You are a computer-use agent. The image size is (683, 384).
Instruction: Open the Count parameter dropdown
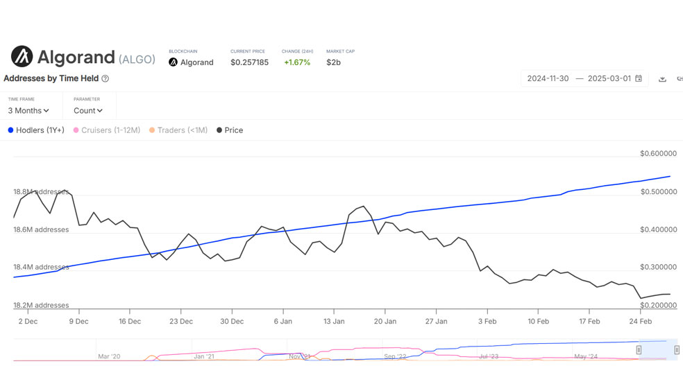pyautogui.click(x=88, y=110)
